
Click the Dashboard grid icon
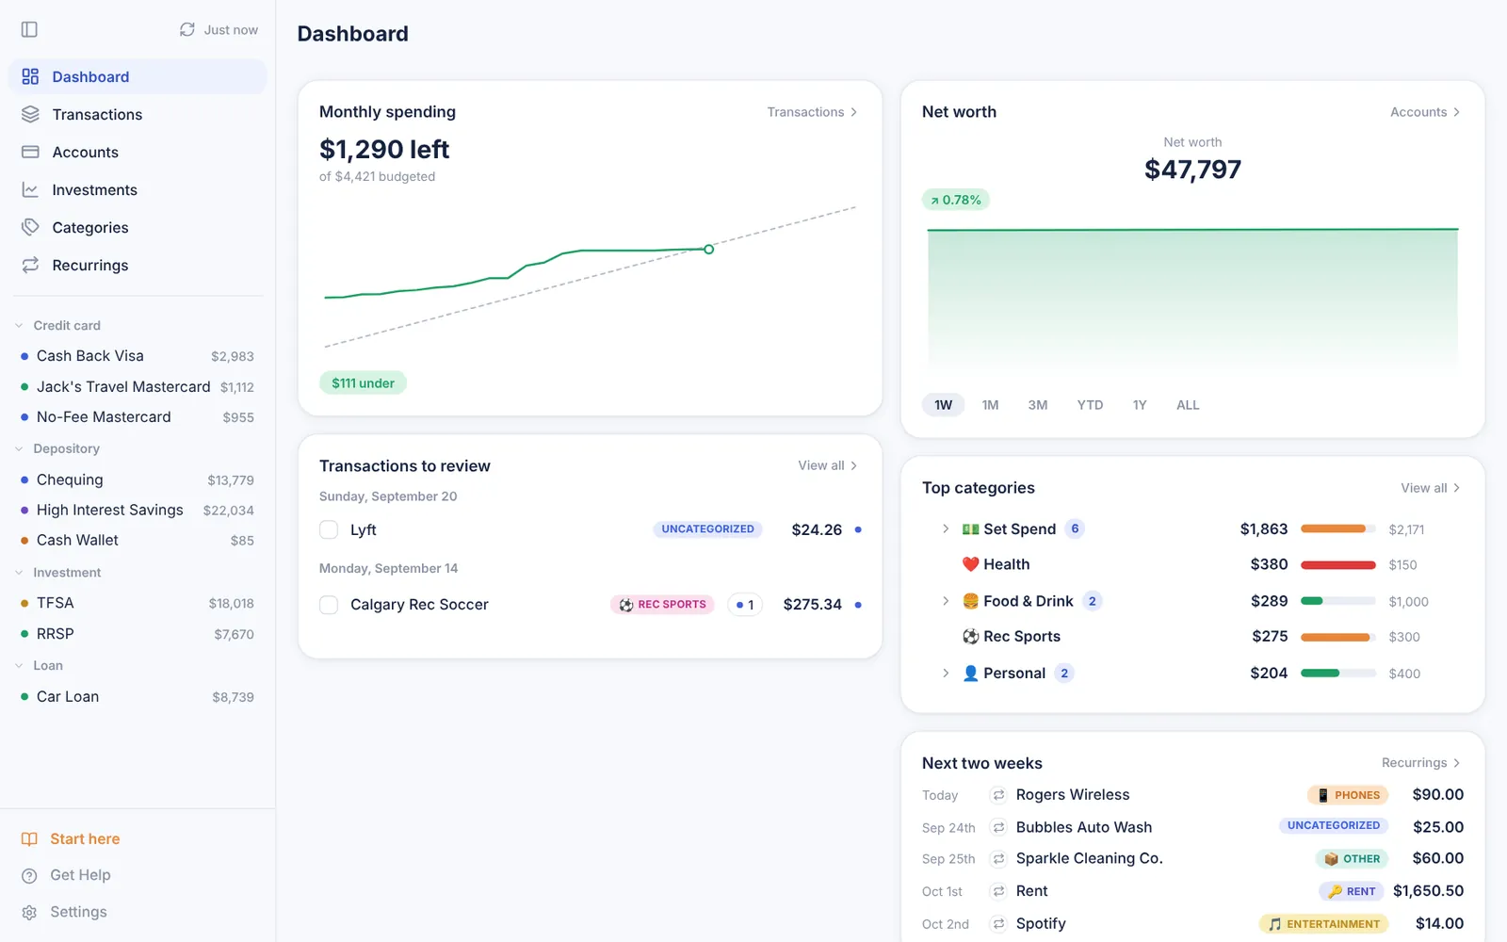[x=30, y=76]
